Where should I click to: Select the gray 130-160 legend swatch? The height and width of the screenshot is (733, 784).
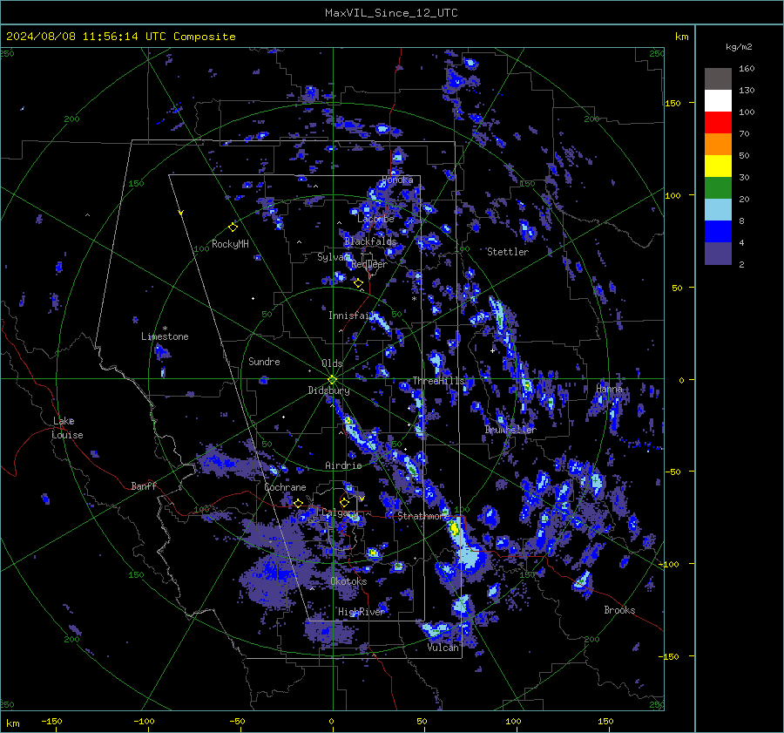coord(718,78)
